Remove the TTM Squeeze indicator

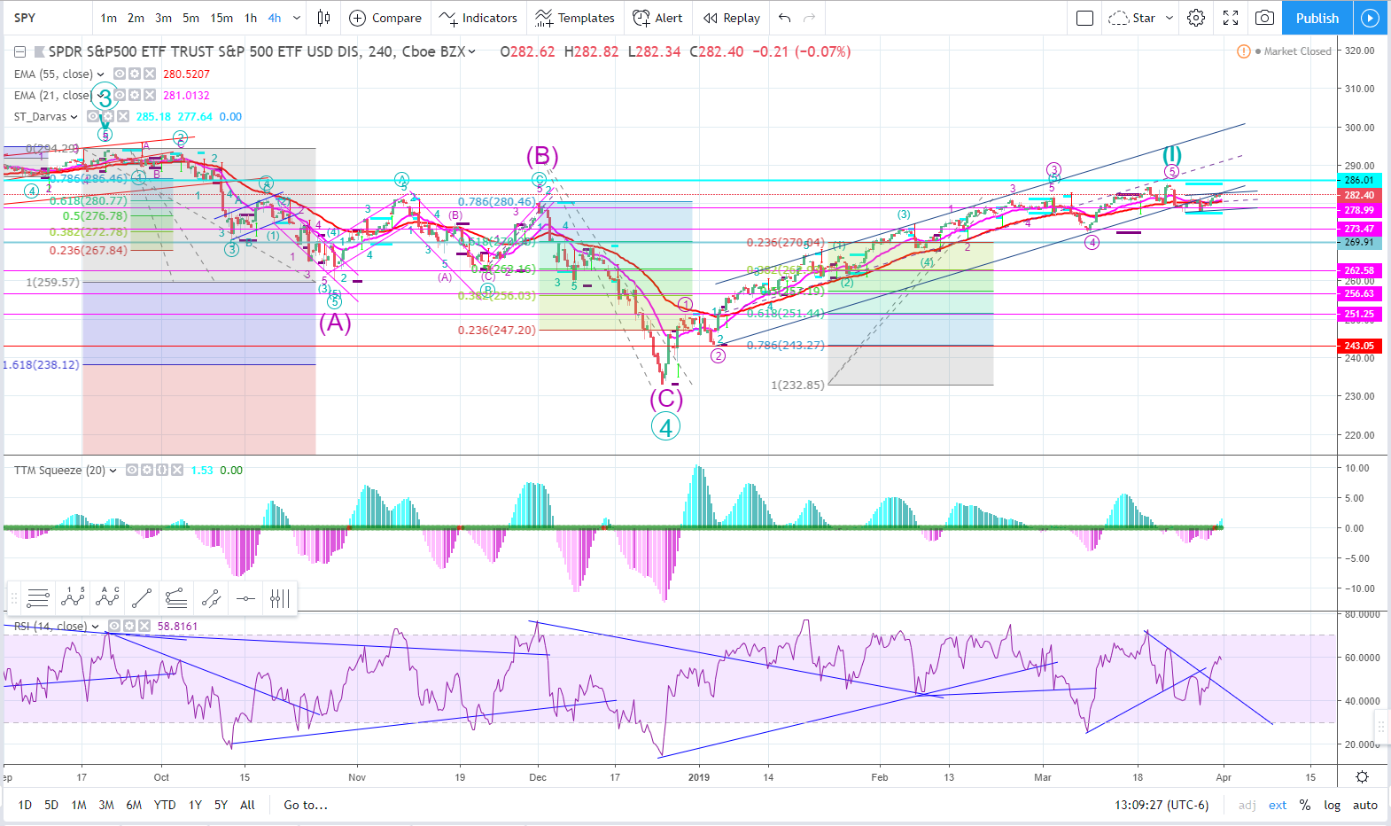177,470
